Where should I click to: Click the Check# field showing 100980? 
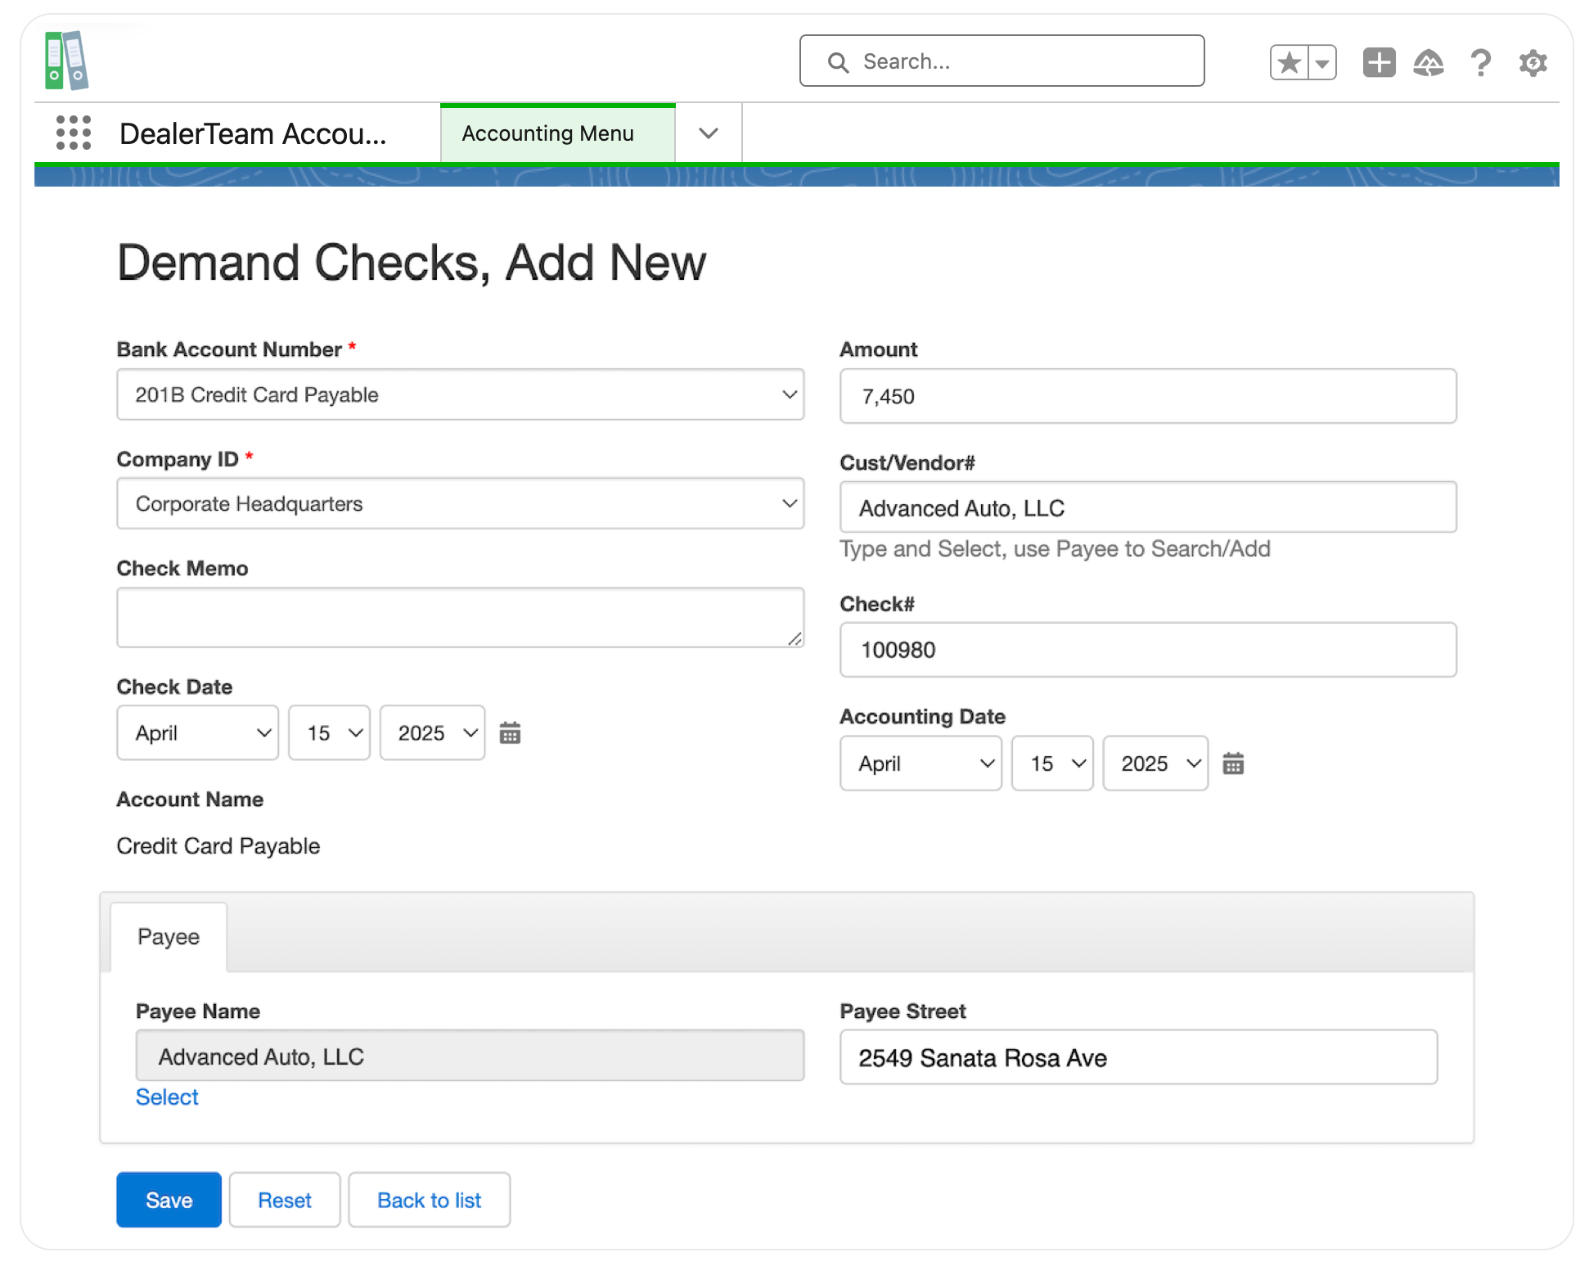(1148, 650)
